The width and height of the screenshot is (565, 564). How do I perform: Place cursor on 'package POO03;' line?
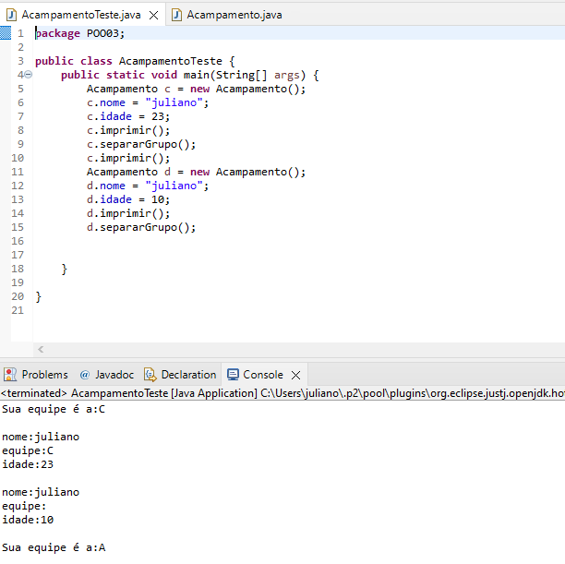point(79,33)
